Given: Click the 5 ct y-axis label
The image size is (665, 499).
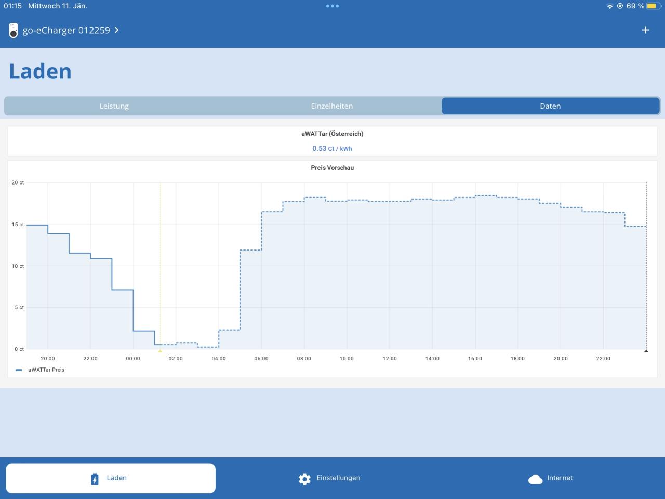Looking at the screenshot, I should pos(19,308).
